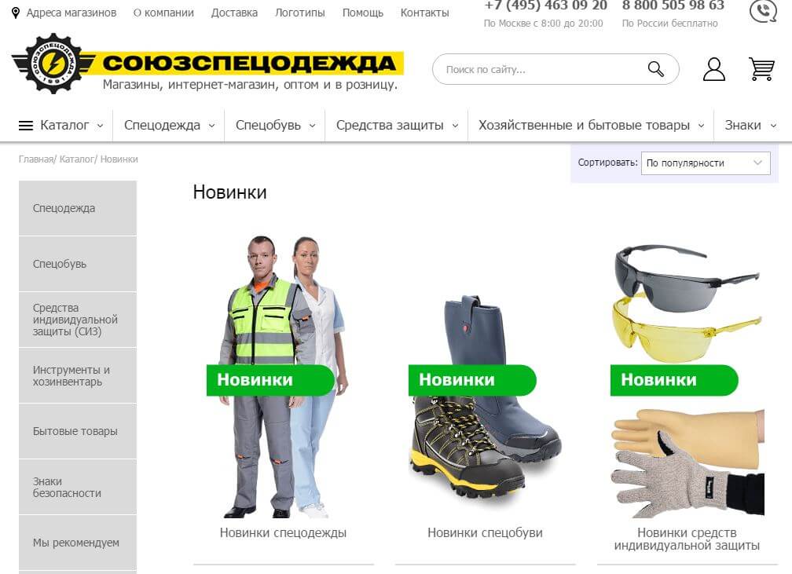Expand the Средства защиты menu chevron
792x574 pixels.
click(x=455, y=126)
